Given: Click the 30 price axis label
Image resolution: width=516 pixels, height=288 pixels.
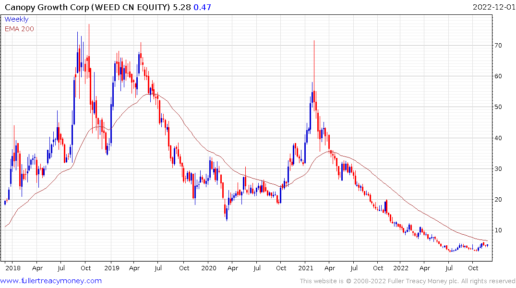Looking at the screenshot, I should (498, 169).
